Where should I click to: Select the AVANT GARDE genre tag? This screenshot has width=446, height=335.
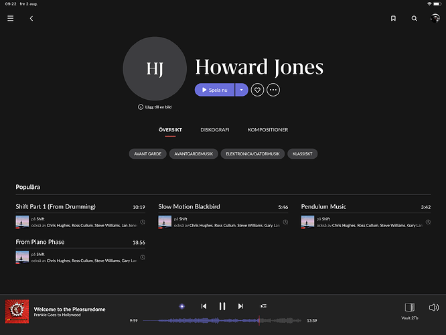tap(147, 153)
